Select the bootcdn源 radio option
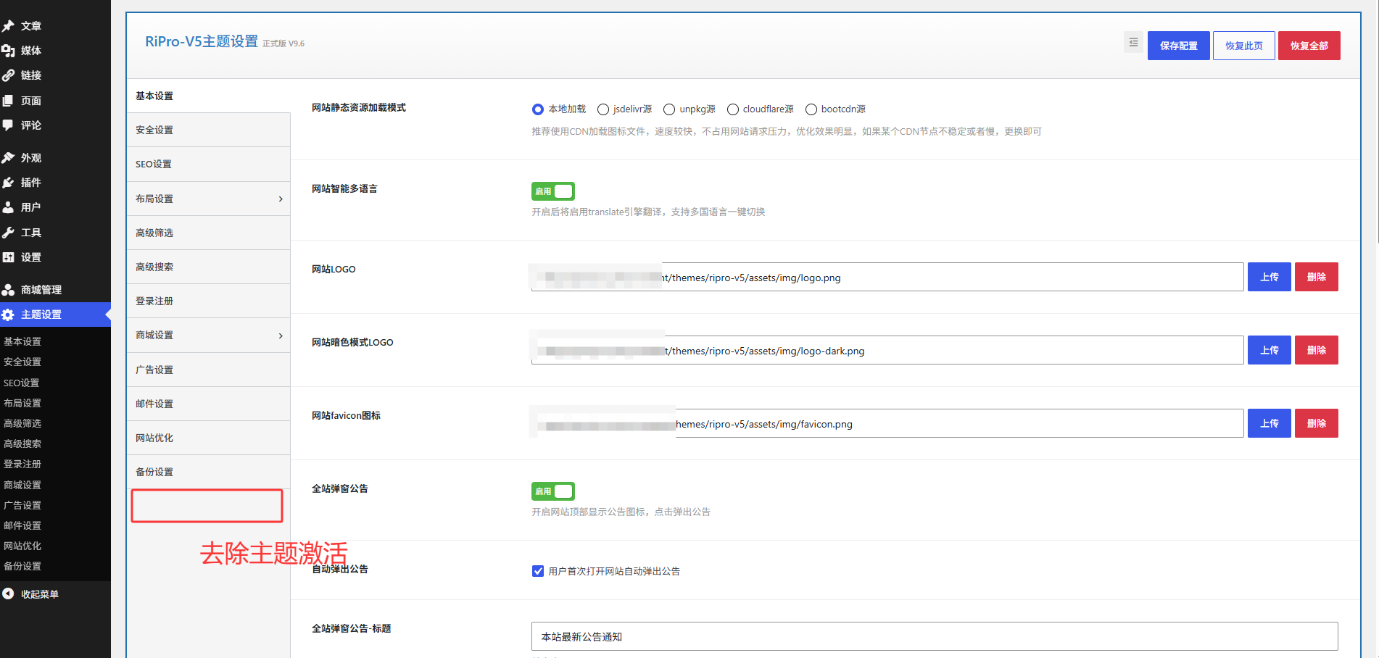The width and height of the screenshot is (1379, 658). pyautogui.click(x=811, y=109)
